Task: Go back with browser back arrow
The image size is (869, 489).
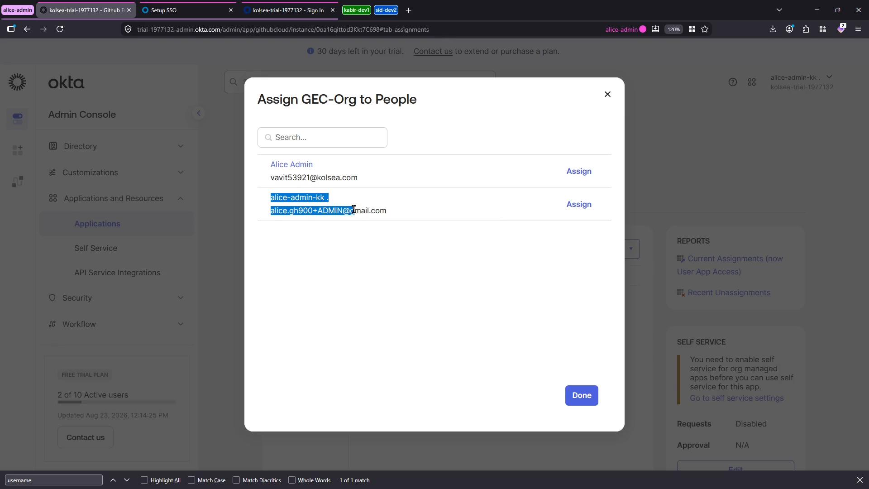Action: coord(27,29)
